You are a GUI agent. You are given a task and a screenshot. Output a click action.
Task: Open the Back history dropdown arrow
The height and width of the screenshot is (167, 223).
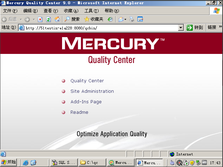pyautogui.click(x=21, y=19)
